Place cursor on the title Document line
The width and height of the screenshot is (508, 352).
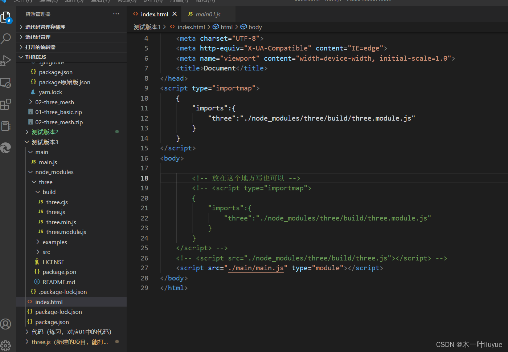tap(222, 68)
